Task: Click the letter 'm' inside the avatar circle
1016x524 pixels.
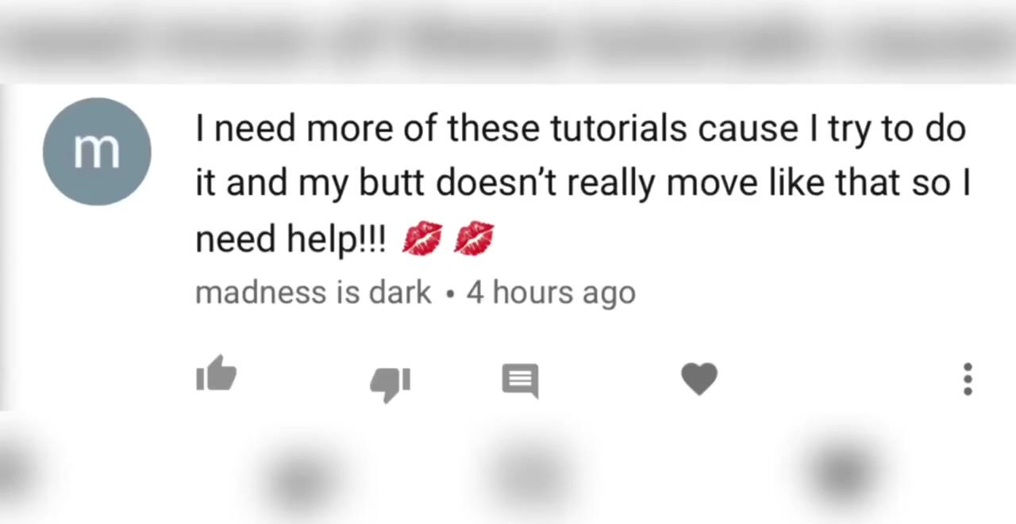Action: click(97, 152)
